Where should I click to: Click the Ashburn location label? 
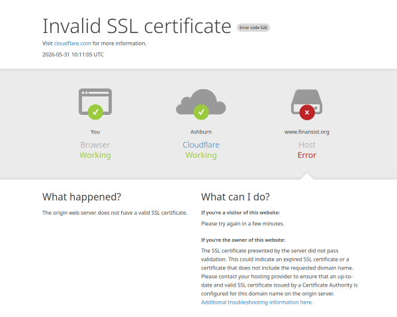coord(201,132)
